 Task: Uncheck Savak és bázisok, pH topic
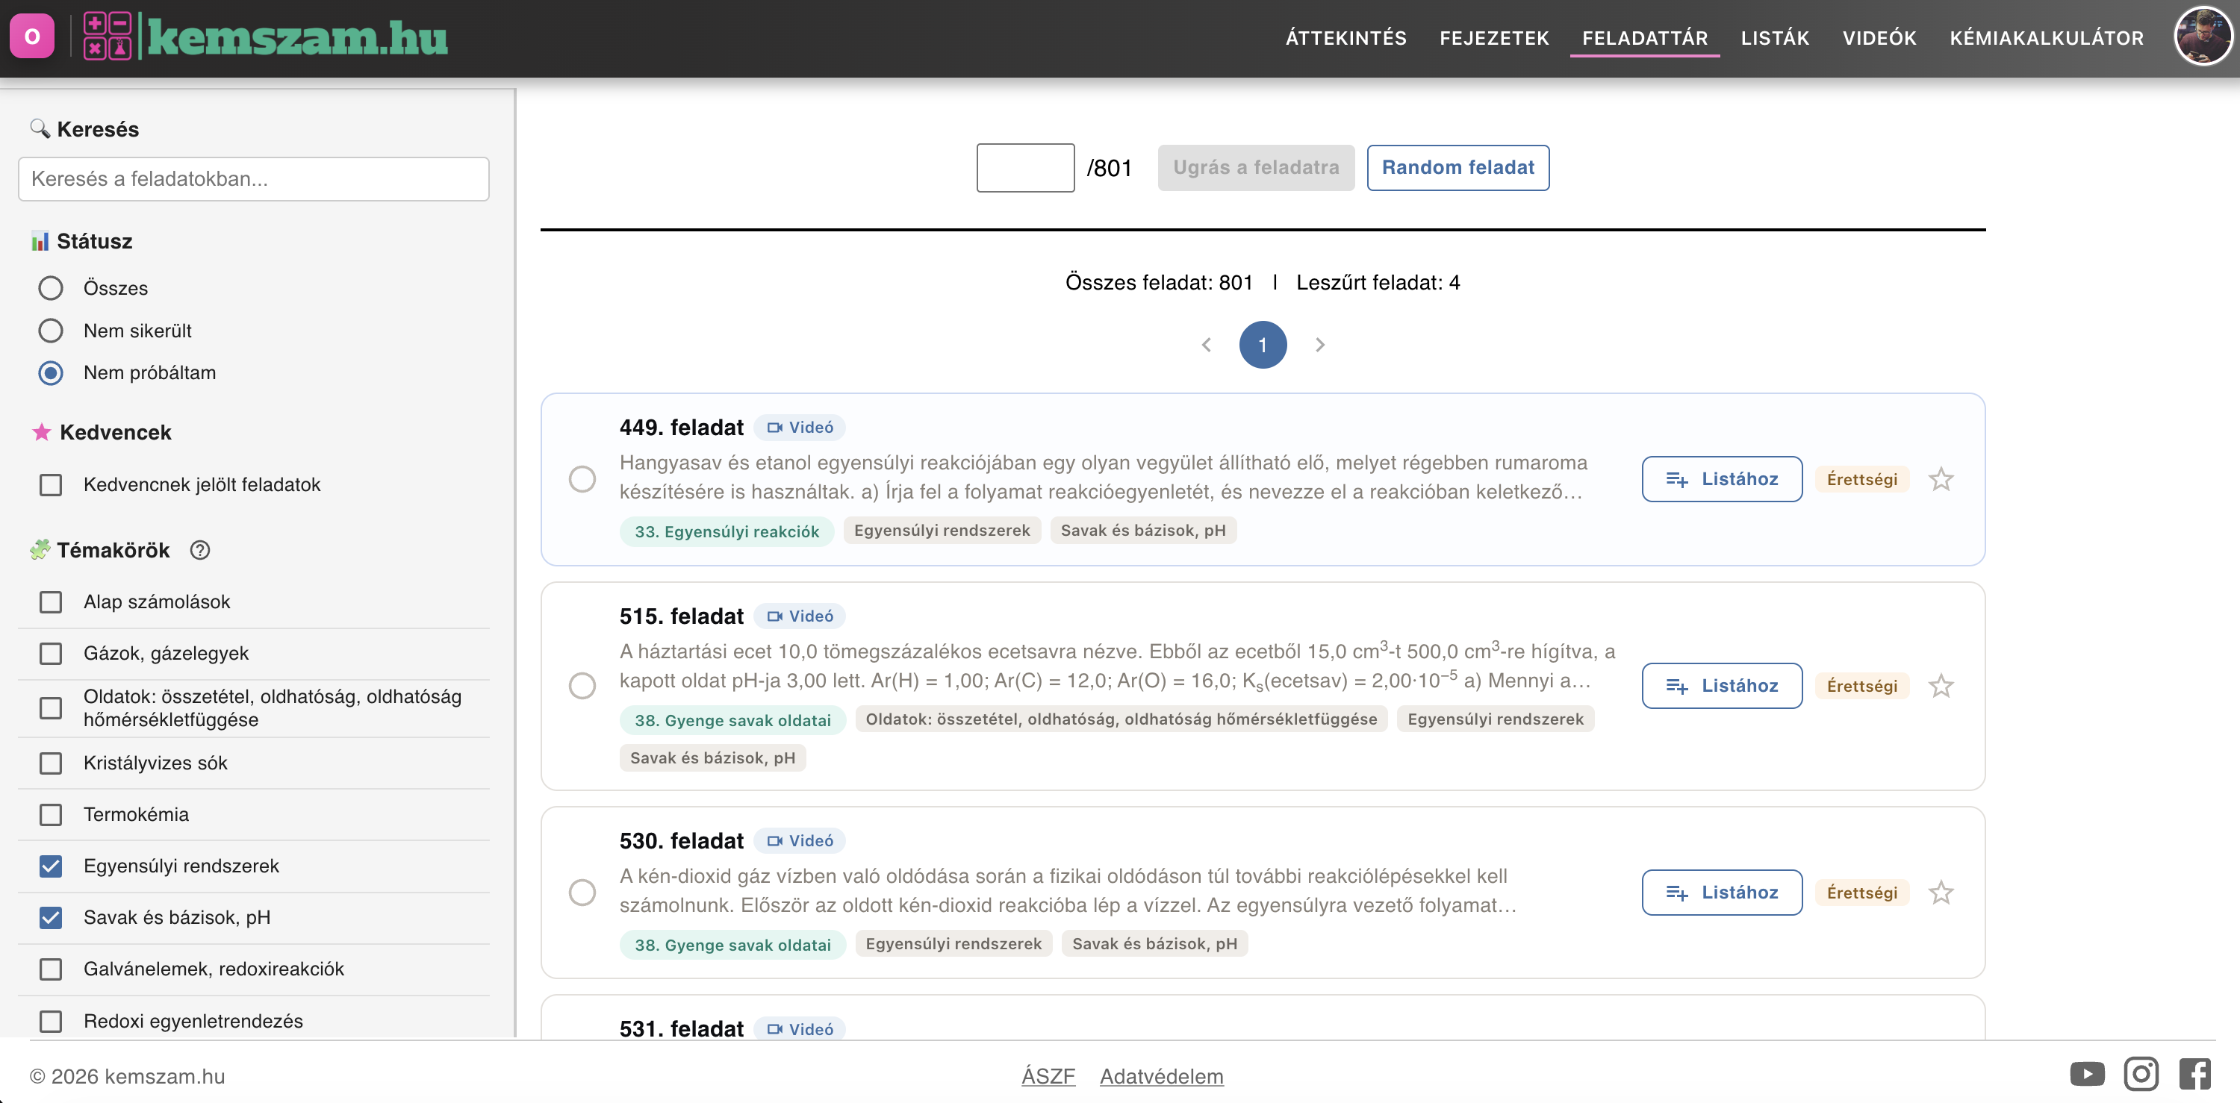tap(51, 918)
